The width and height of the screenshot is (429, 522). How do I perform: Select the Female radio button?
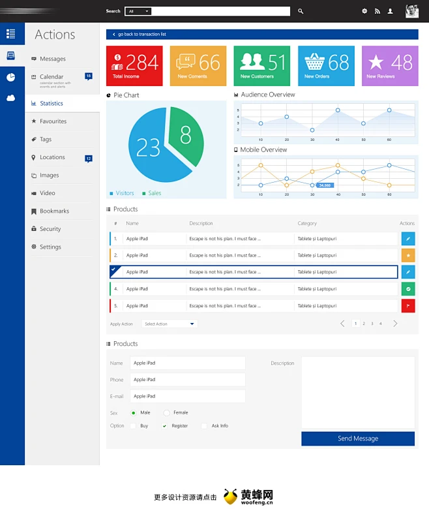167,413
